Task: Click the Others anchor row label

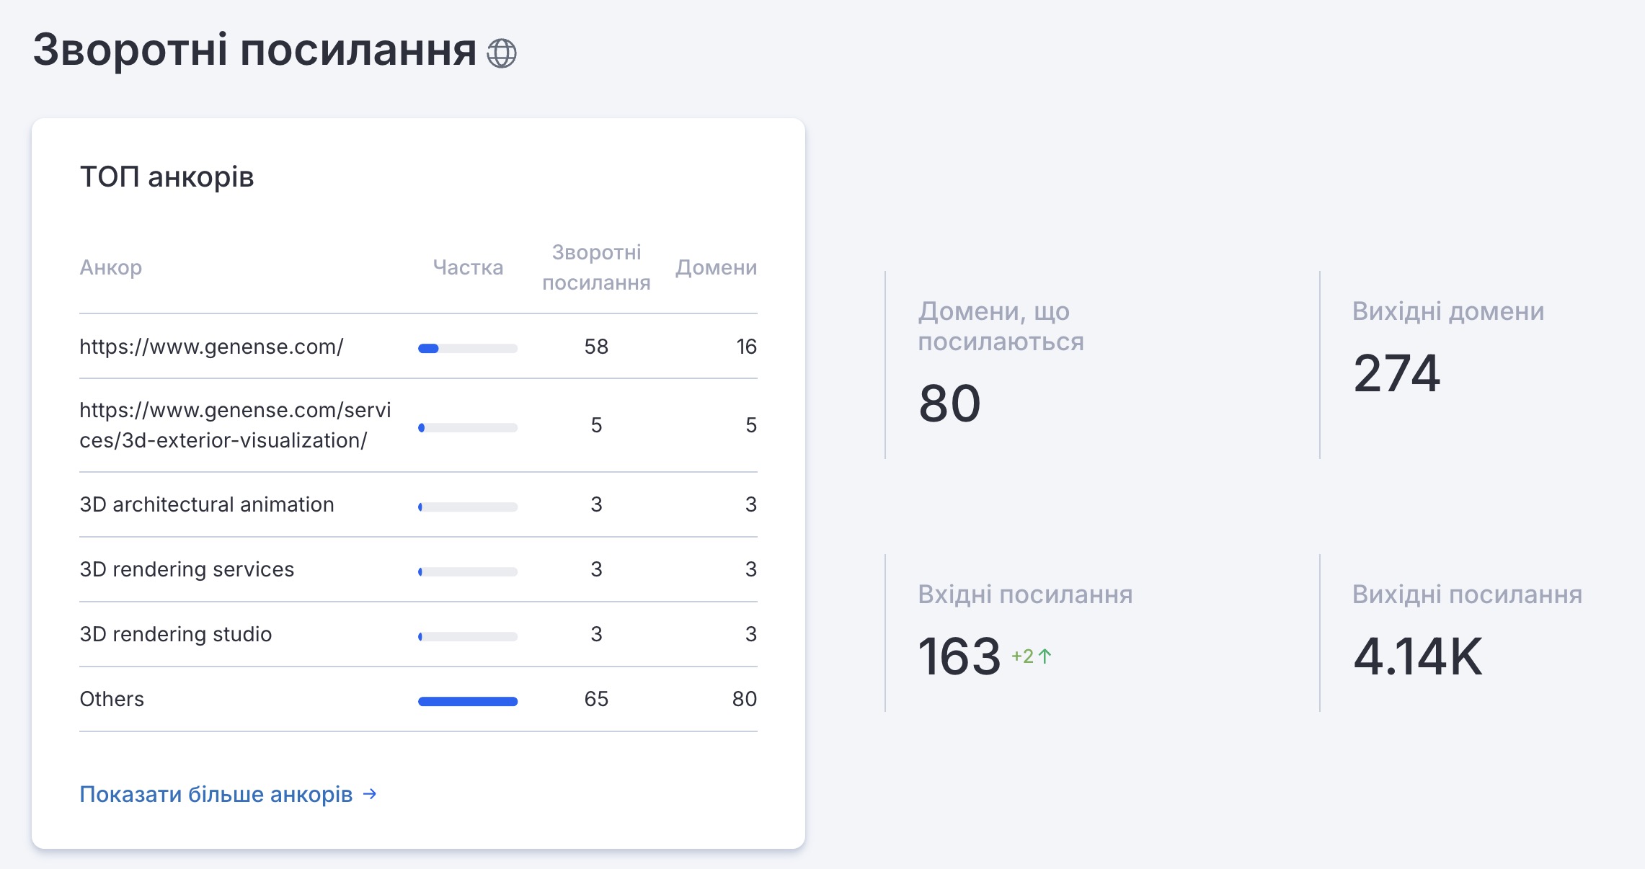Action: coord(112,699)
